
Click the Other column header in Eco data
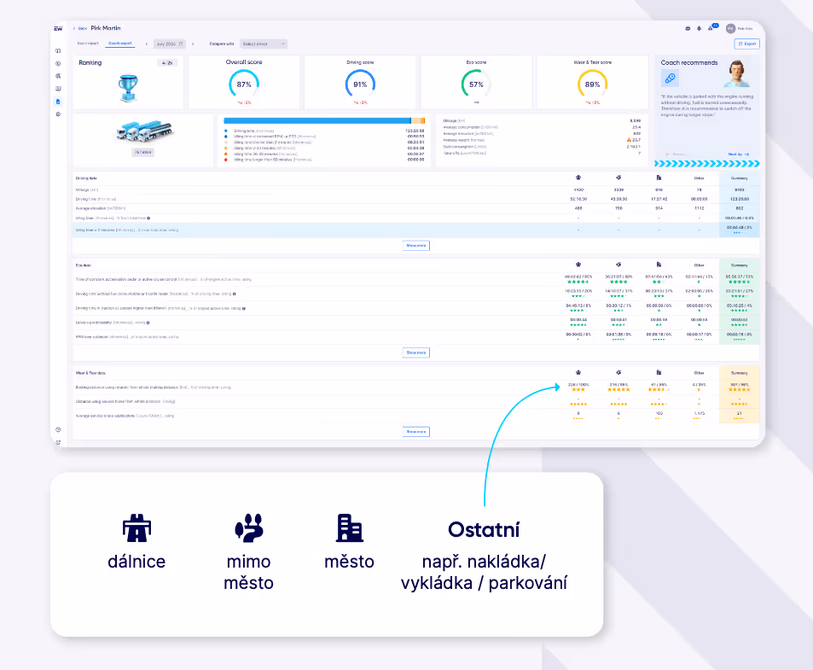(x=699, y=265)
